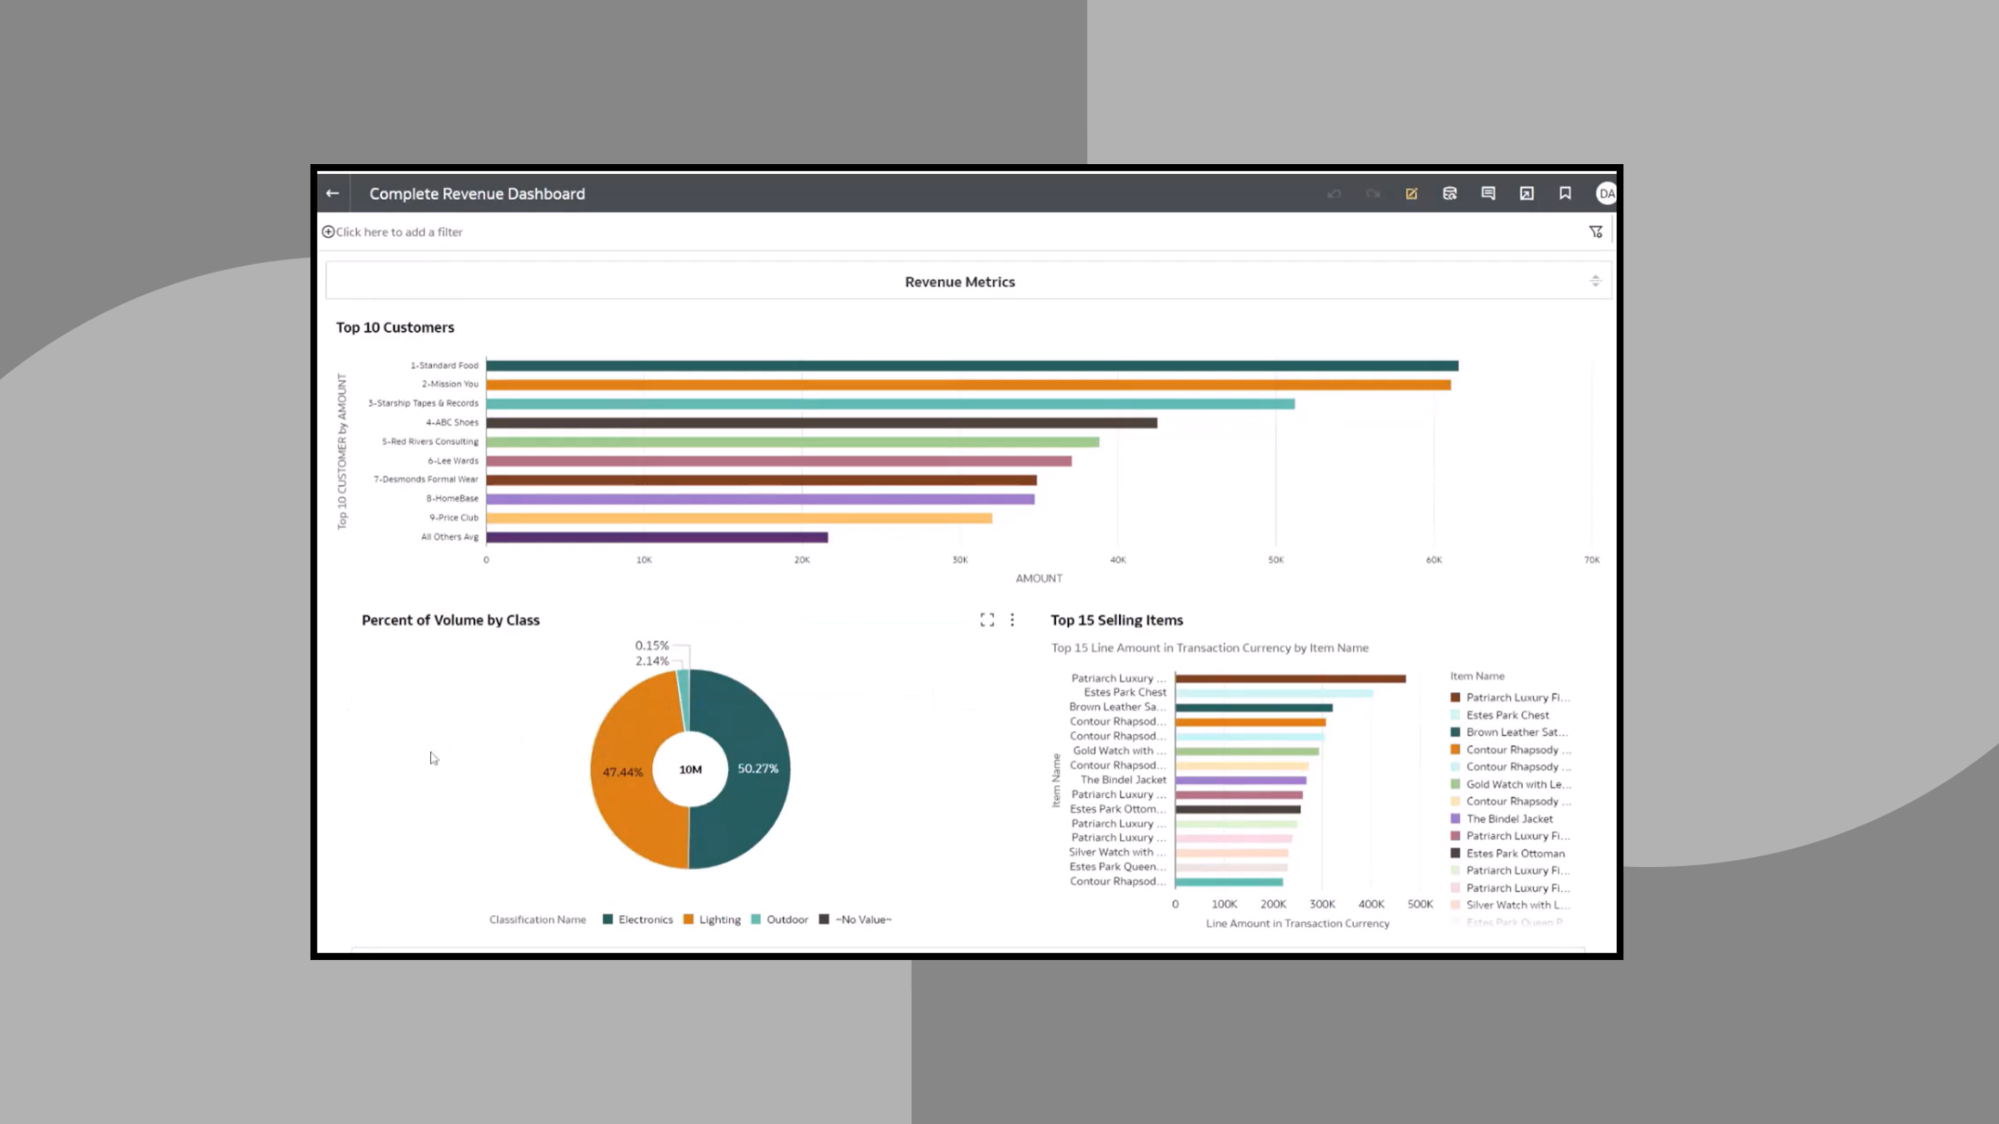The height and width of the screenshot is (1124, 1999).
Task: Toggle Lighting legend swatch
Action: [x=688, y=920]
